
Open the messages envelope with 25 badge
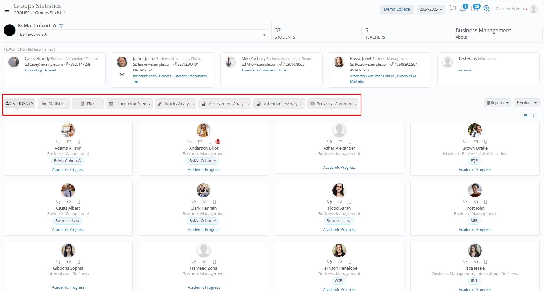tap(474, 9)
